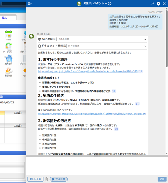Click the heading 3. 出張区分の考え方

point(54,121)
